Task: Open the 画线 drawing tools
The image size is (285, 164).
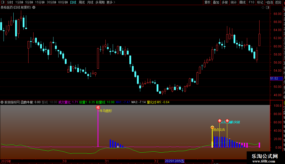Action: click(x=242, y=2)
